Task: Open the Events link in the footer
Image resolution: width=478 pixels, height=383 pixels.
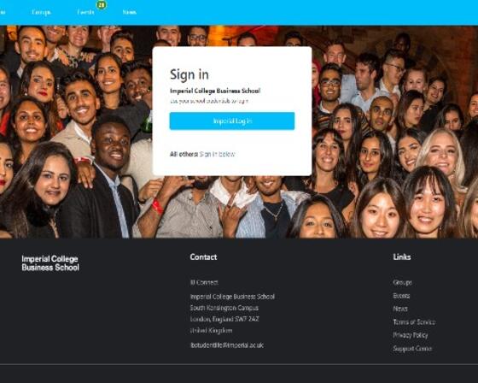Action: click(x=401, y=296)
